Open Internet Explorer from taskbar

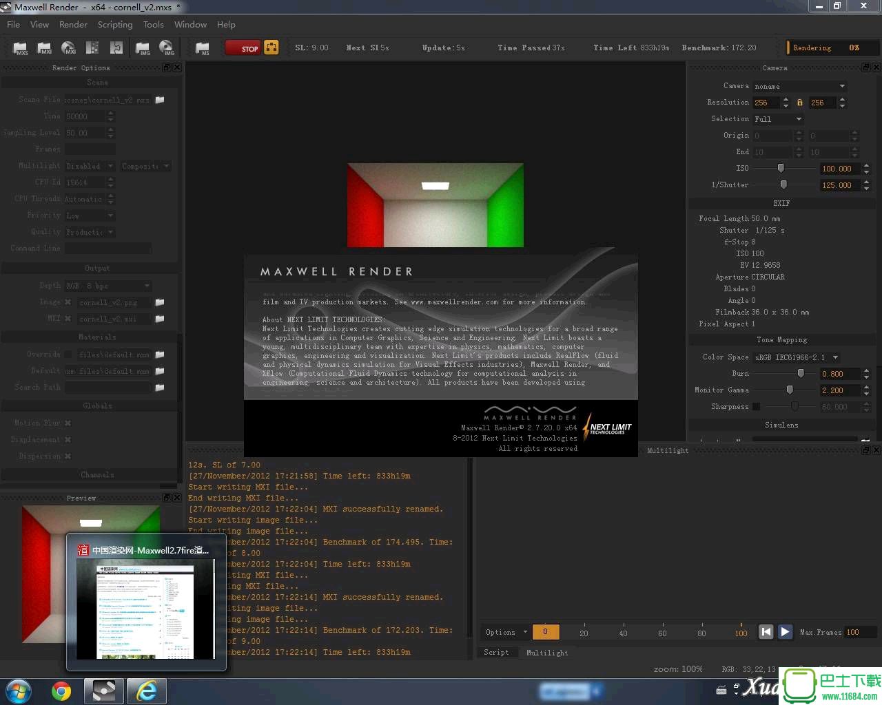click(x=146, y=691)
